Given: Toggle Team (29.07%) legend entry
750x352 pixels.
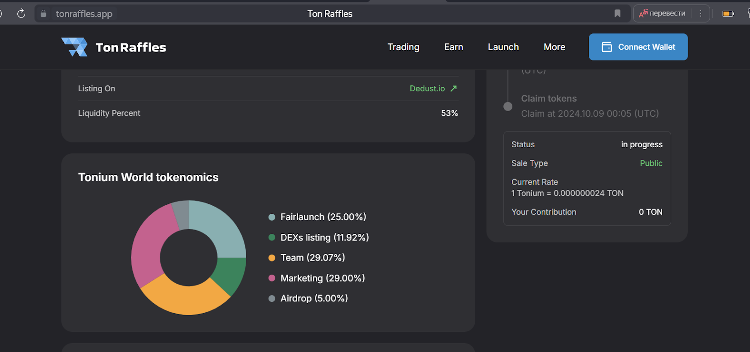Looking at the screenshot, I should 312,258.
